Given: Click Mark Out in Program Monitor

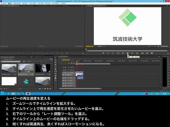Looking at the screenshot, I should point(113,53).
